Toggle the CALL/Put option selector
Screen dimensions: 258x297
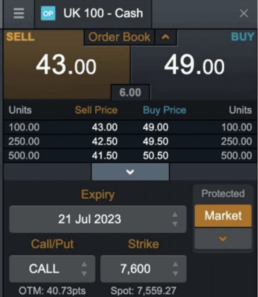[52, 269]
